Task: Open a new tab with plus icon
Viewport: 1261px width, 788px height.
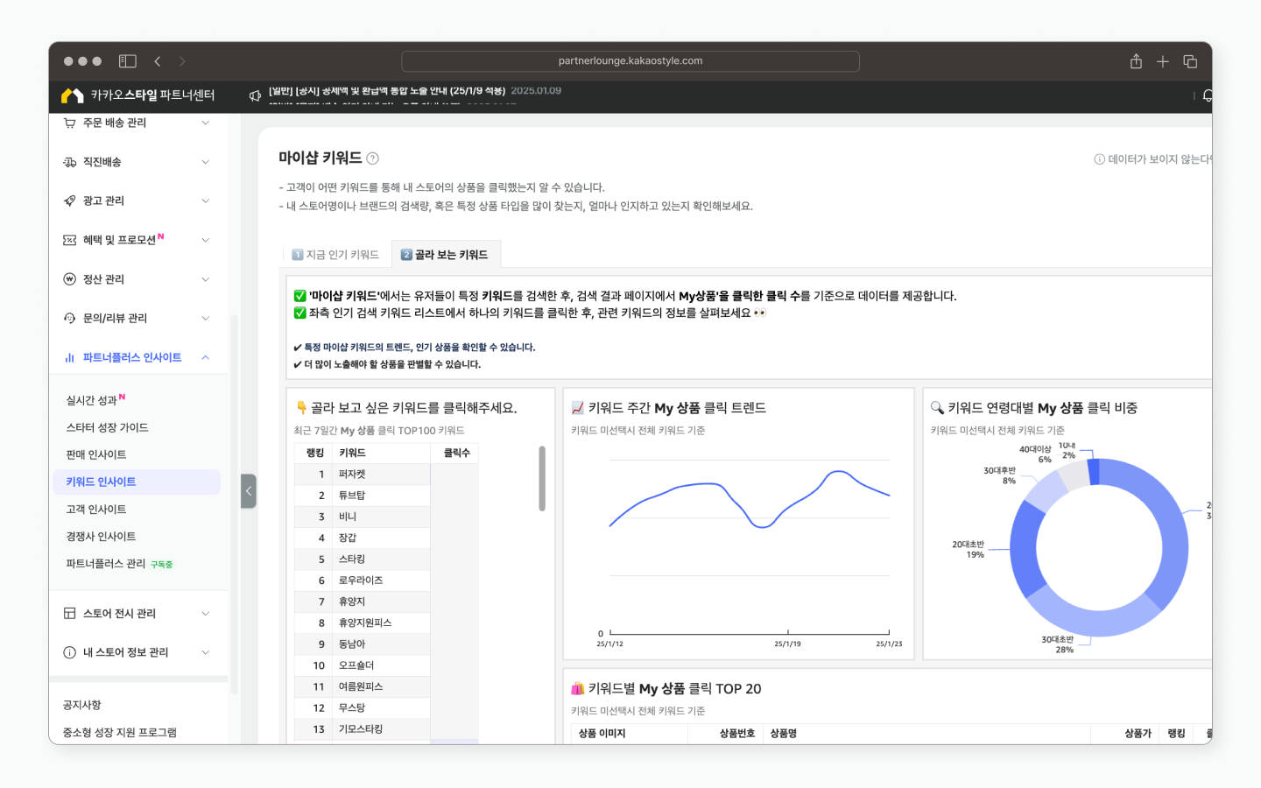Action: click(1163, 61)
